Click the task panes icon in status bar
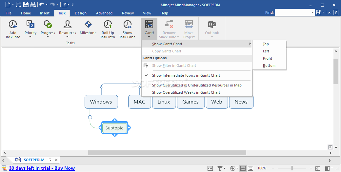 tap(328, 168)
